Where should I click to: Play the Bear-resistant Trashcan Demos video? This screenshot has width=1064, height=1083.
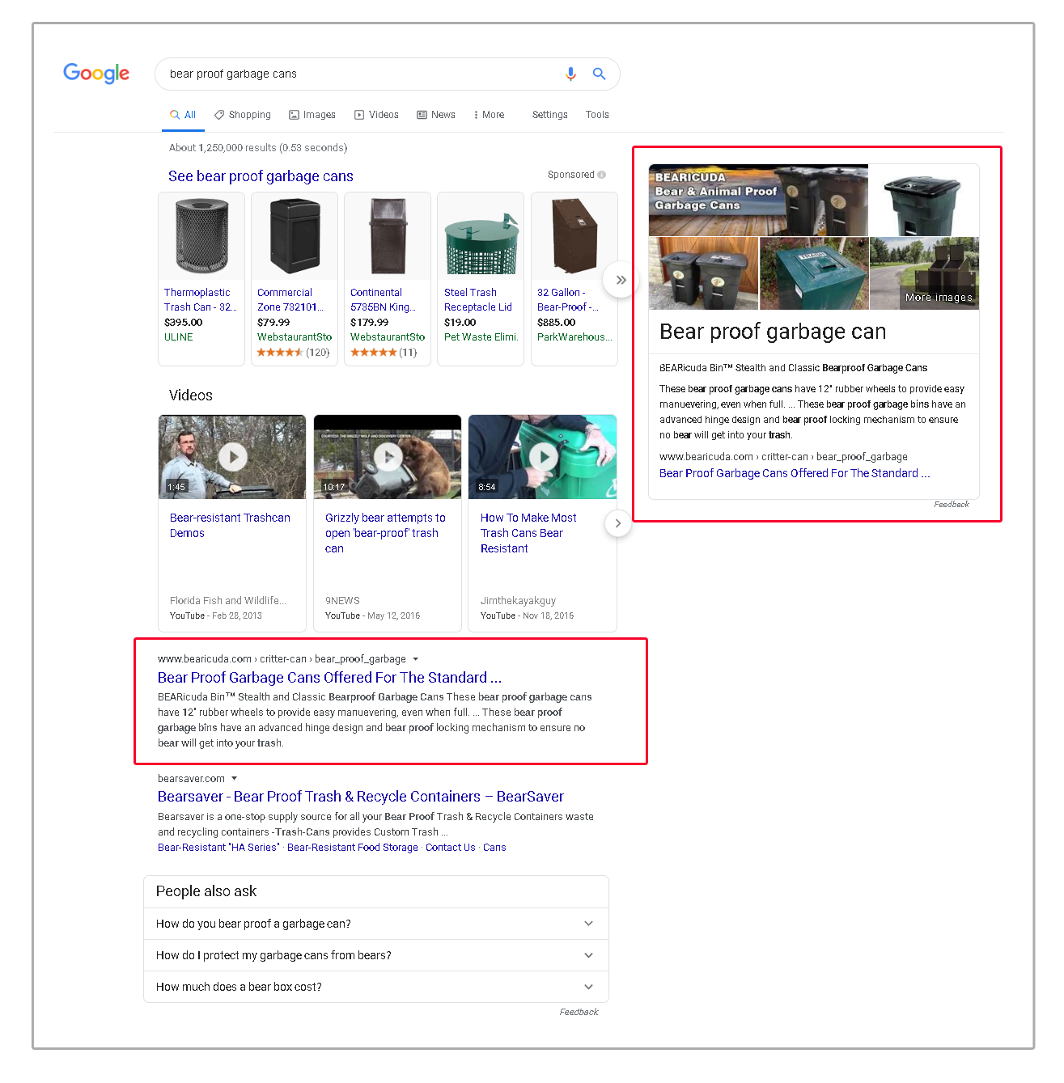(232, 457)
